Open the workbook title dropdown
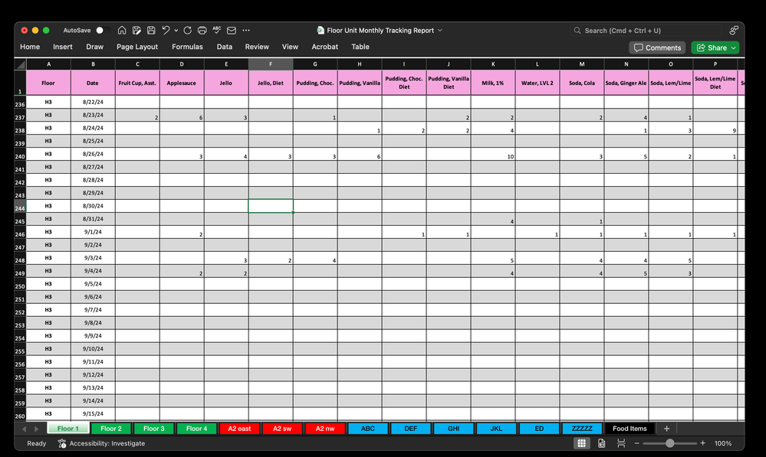The width and height of the screenshot is (766, 457). 441,31
